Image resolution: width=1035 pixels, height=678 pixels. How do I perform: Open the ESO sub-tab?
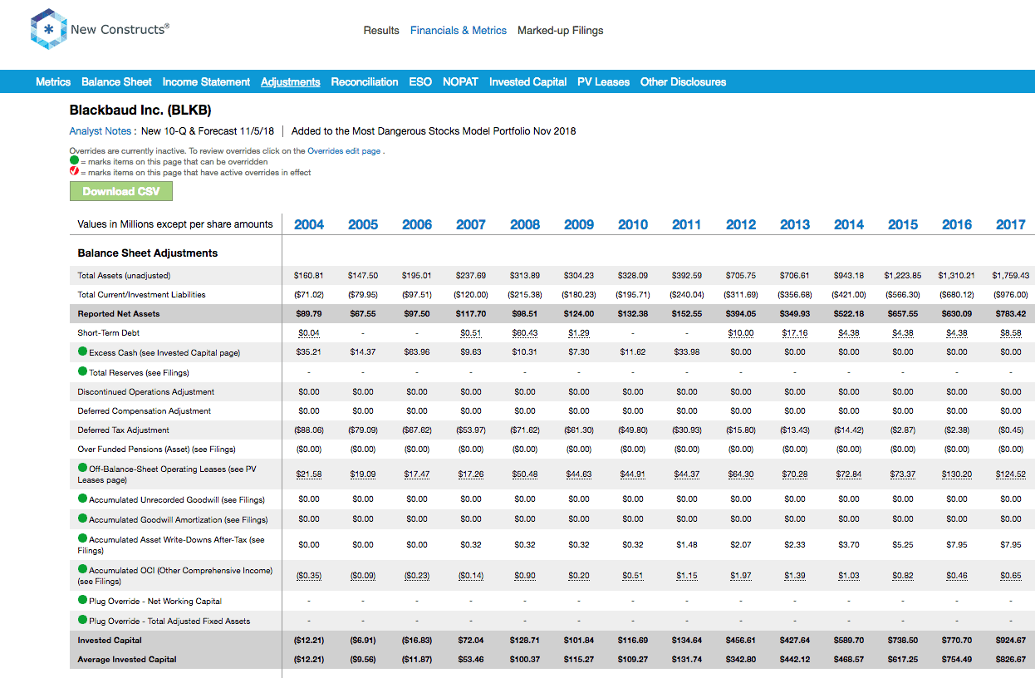(x=420, y=81)
